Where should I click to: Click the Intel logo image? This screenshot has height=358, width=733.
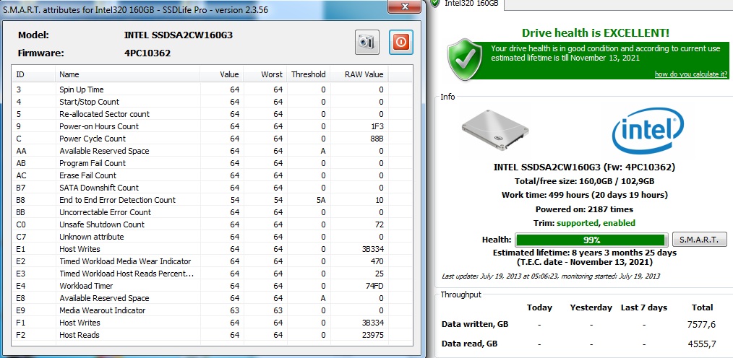[648, 131]
